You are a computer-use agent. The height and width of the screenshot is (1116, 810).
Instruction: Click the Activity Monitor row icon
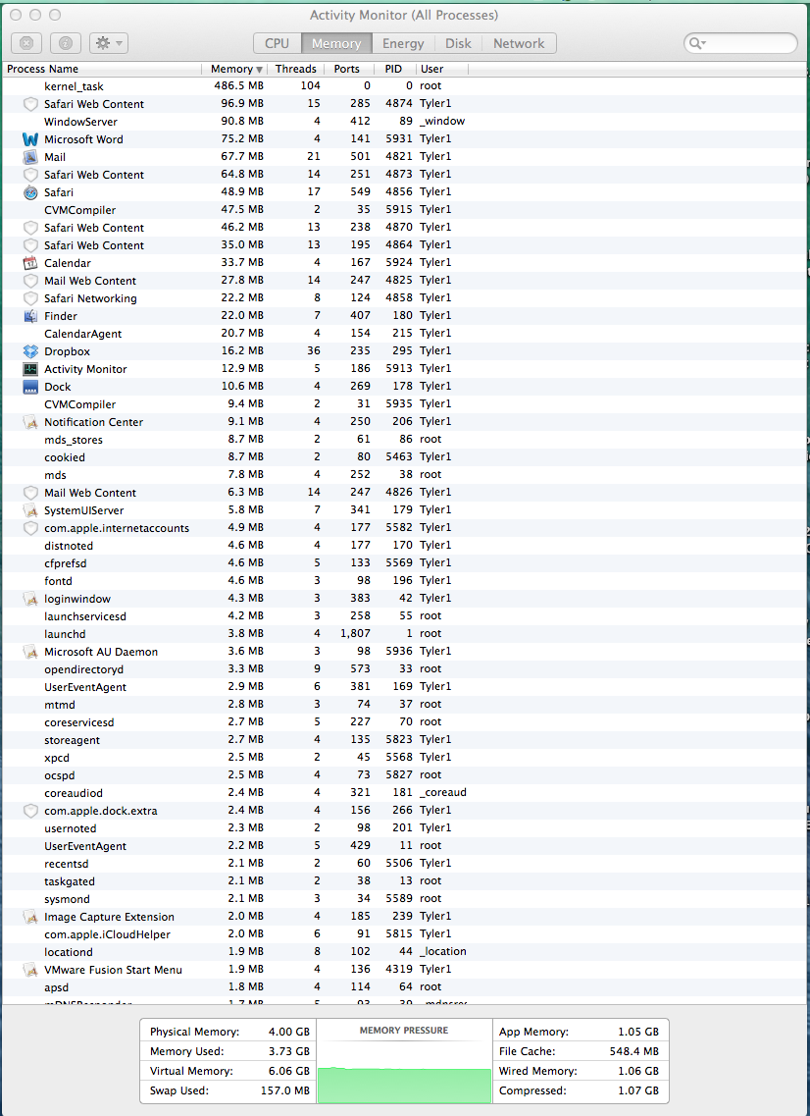point(29,369)
